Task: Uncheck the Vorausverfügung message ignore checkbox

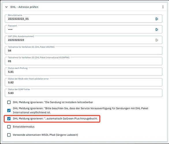Action: click(9, 110)
